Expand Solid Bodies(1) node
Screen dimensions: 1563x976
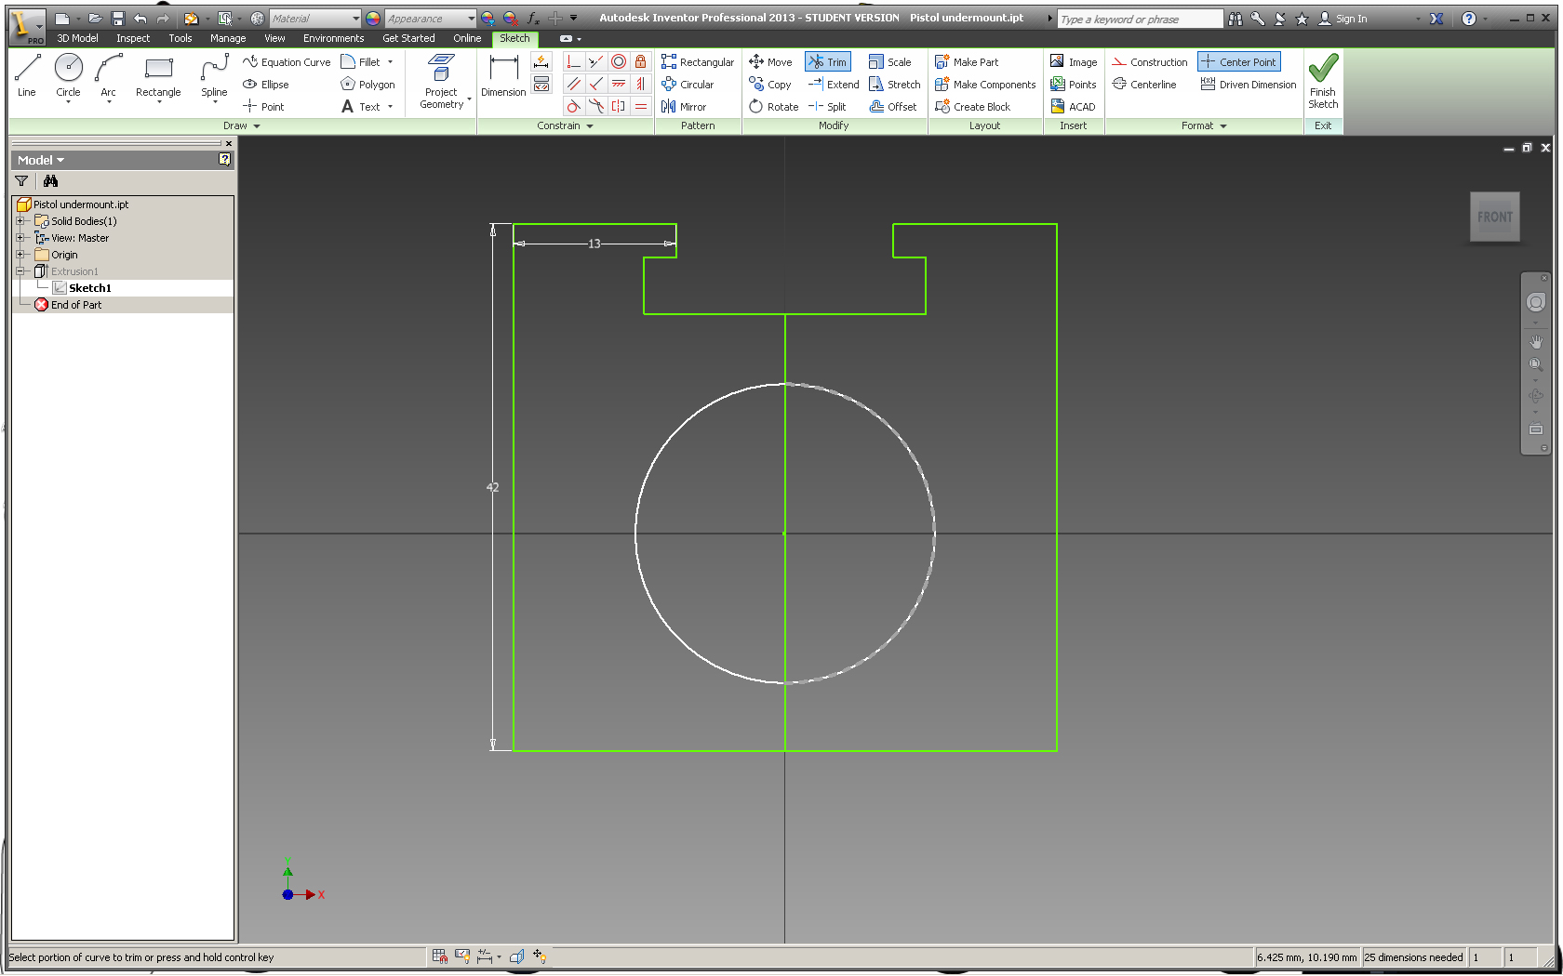[20, 221]
